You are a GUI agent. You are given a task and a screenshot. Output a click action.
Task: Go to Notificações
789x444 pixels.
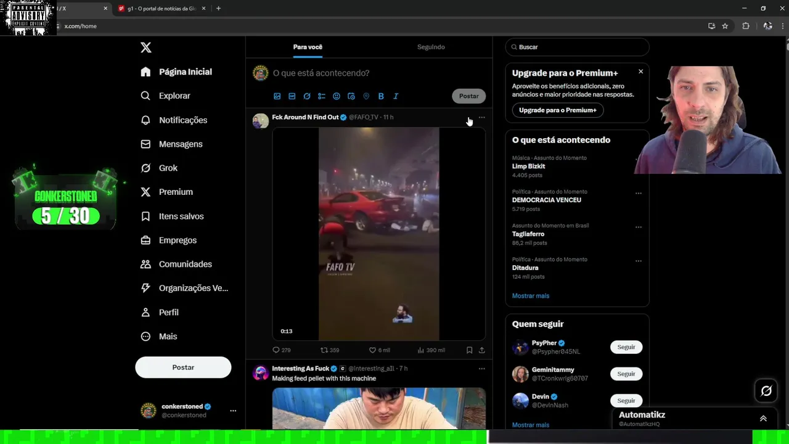174,120
